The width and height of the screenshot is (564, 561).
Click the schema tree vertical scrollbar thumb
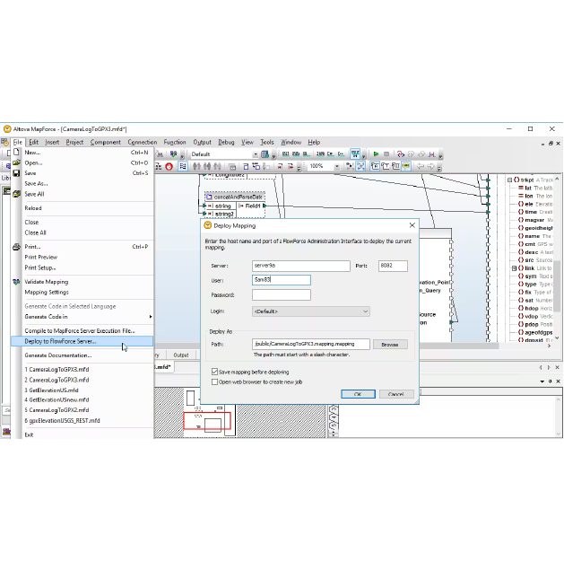point(557,286)
